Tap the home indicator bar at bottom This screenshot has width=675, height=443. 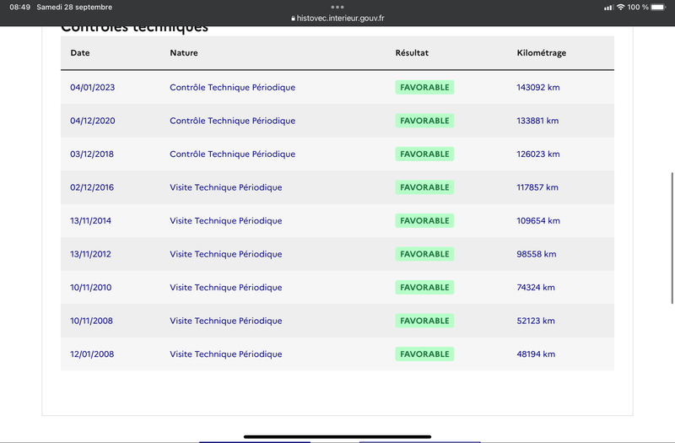pos(337,436)
